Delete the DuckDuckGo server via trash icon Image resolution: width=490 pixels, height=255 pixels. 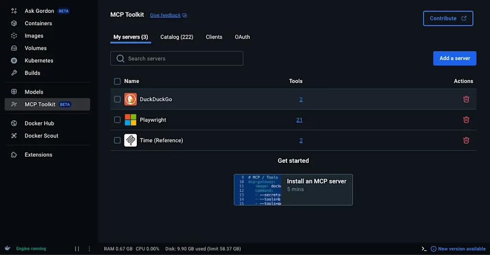pos(466,99)
